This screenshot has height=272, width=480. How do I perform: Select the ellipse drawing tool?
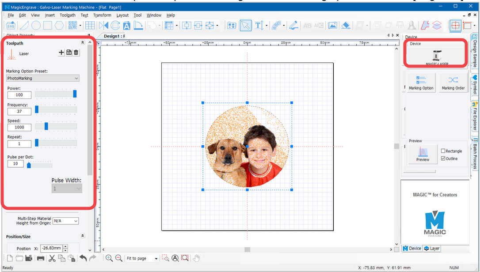pos(36,26)
